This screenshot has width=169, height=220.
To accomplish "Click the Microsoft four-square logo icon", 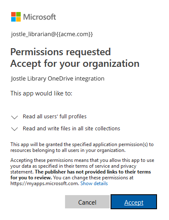I will (x=16, y=17).
